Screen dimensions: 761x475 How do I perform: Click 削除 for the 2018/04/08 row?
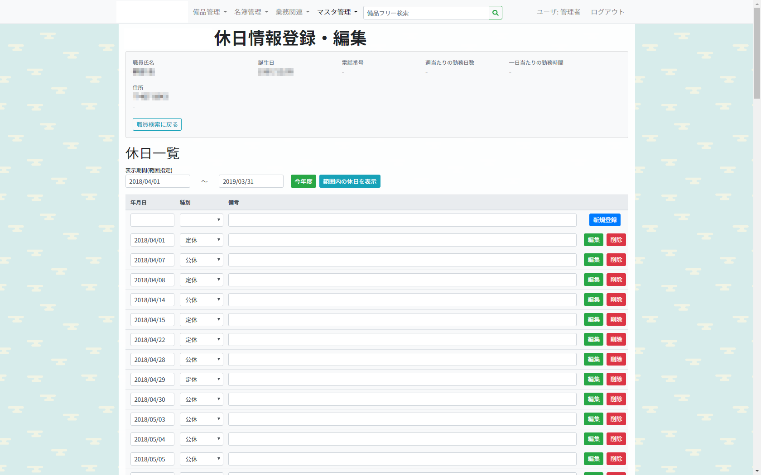[x=616, y=280]
